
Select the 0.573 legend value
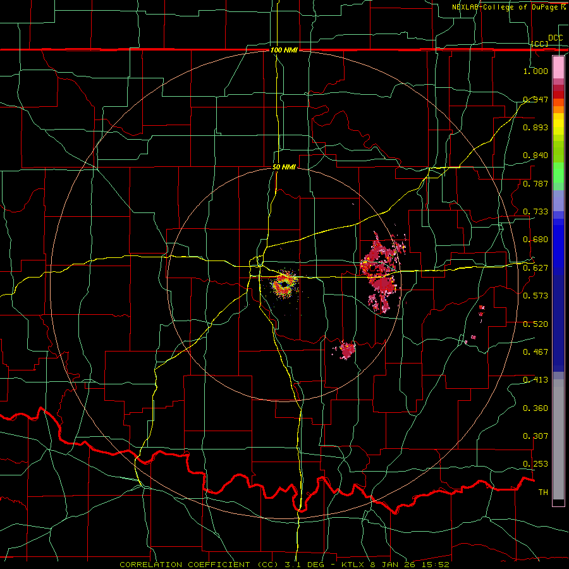point(535,296)
